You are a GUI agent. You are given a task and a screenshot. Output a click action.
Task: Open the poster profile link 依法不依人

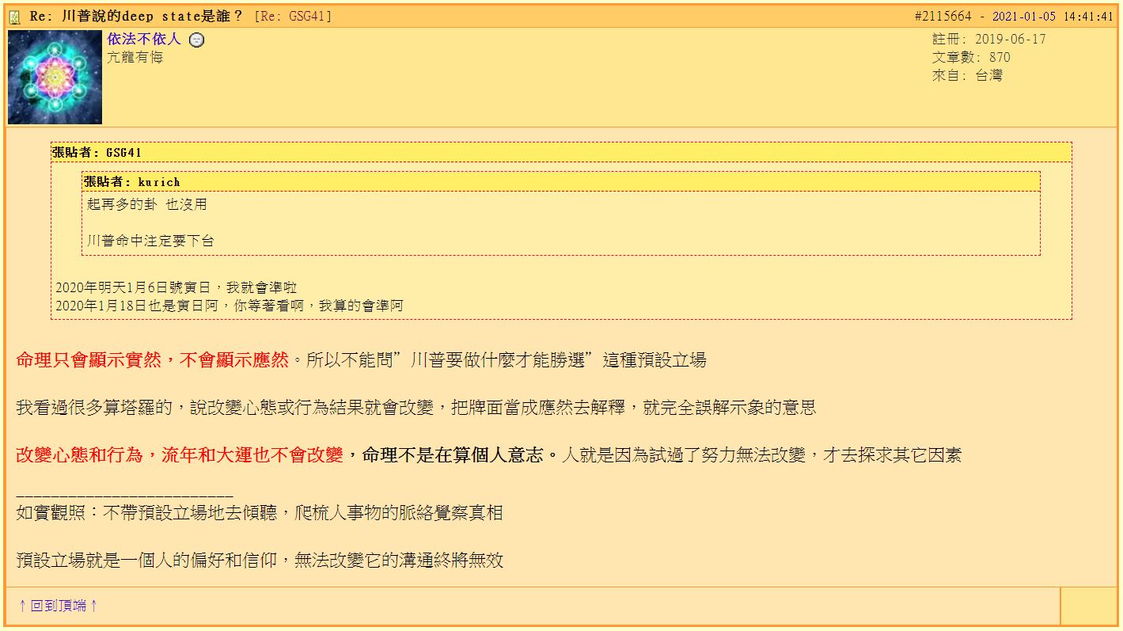click(142, 40)
